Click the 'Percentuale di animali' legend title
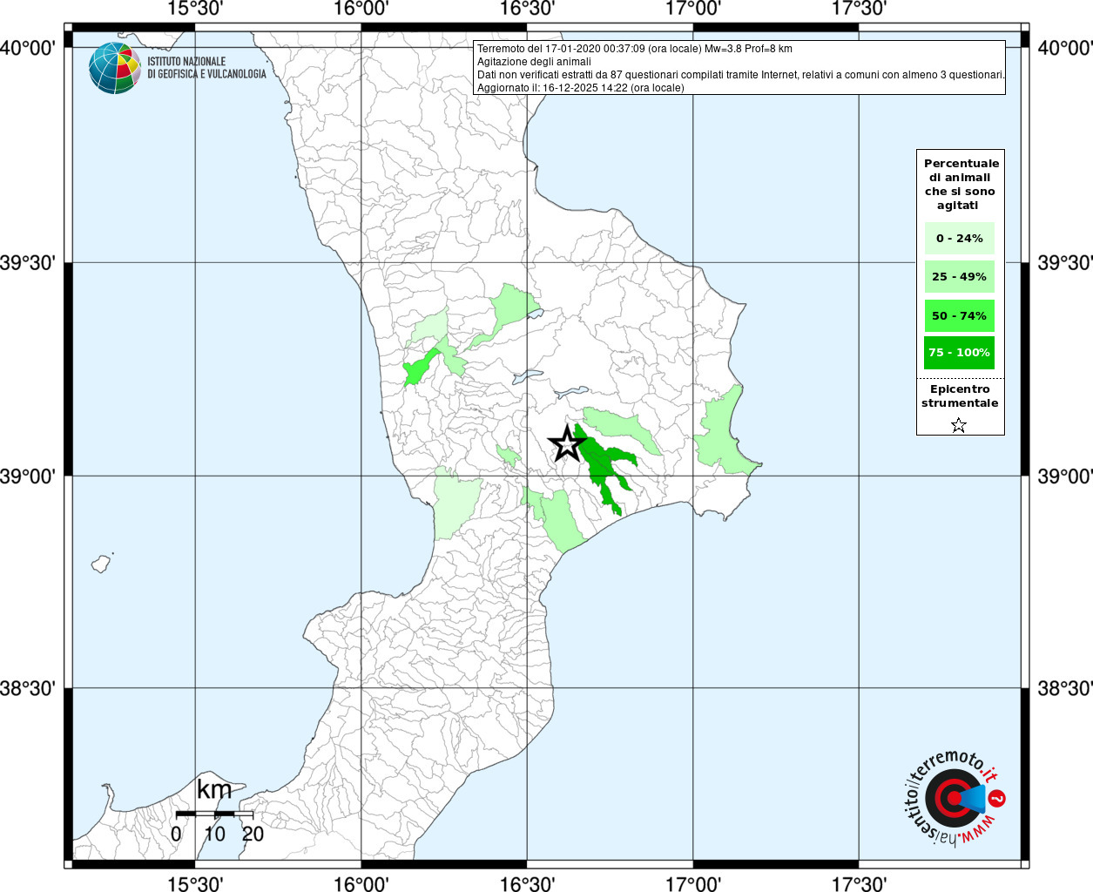1093x892 pixels. click(961, 184)
